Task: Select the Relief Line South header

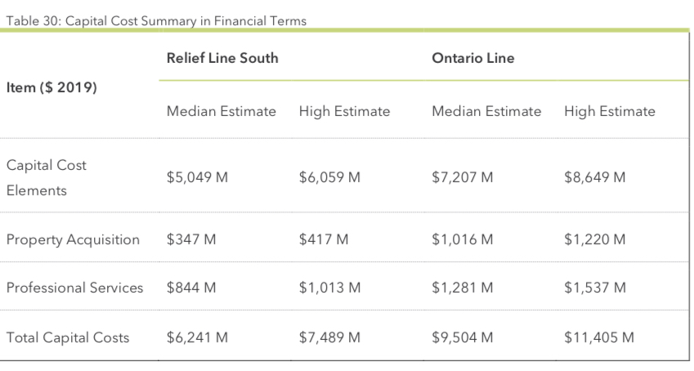Action: click(x=222, y=58)
